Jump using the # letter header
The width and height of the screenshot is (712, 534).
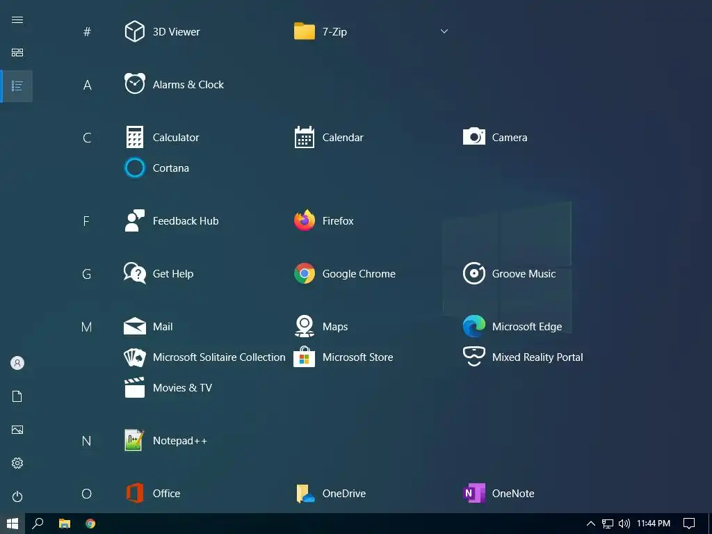pyautogui.click(x=87, y=31)
